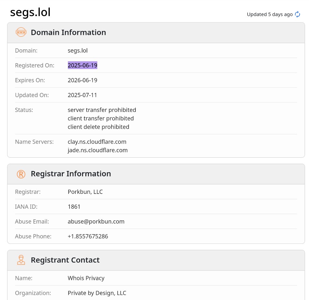This screenshot has height=300, width=309.
Task: Select jade.ns.cloudflare.com name server
Action: tap(98, 150)
